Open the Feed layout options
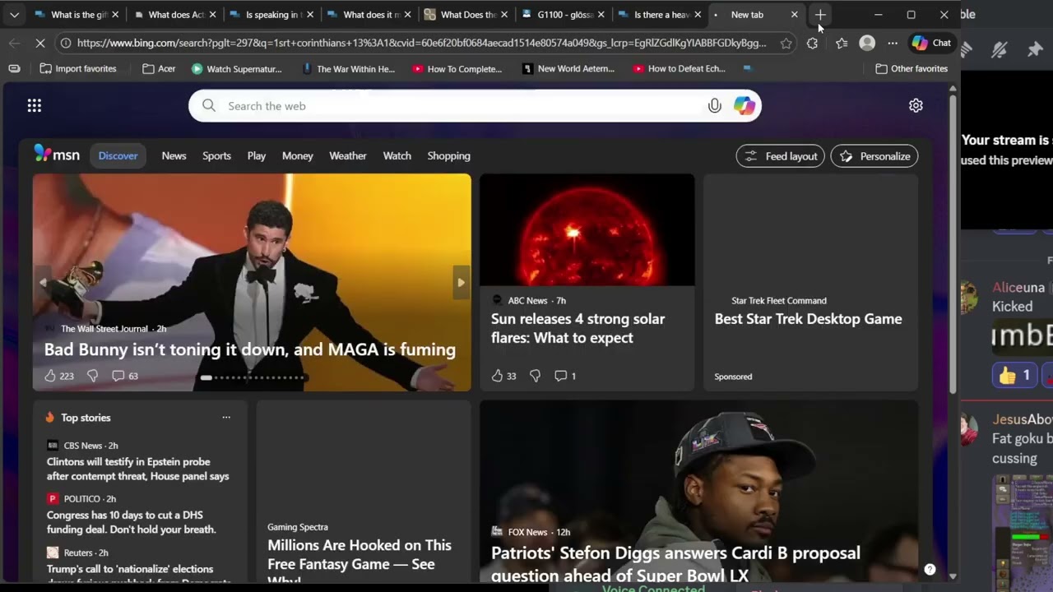The width and height of the screenshot is (1053, 592). 780,156
